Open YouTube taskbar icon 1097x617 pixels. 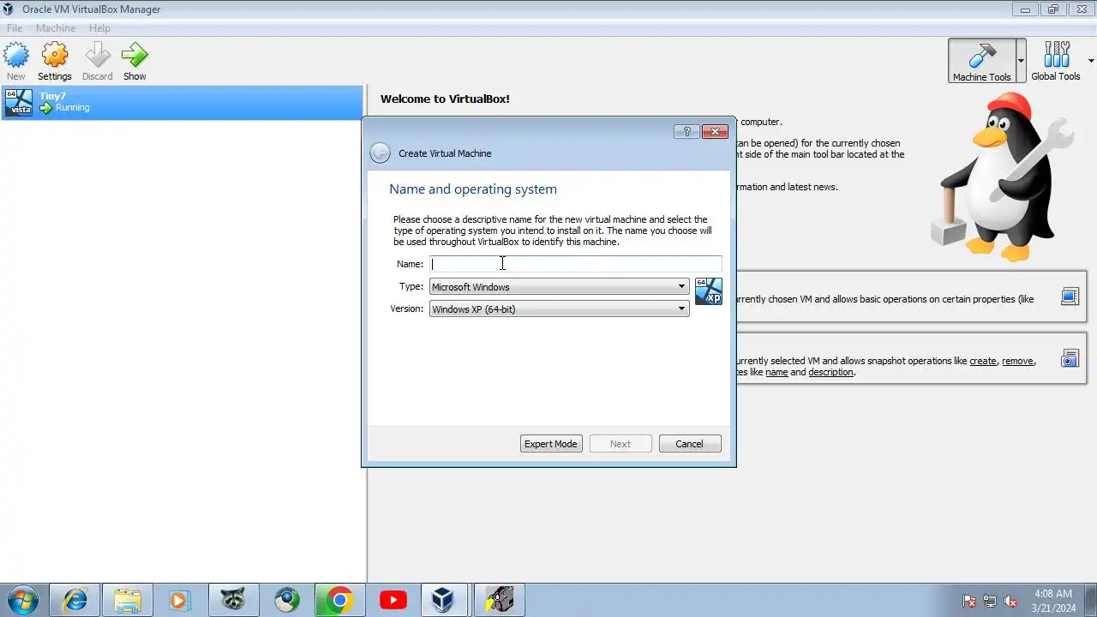[393, 600]
